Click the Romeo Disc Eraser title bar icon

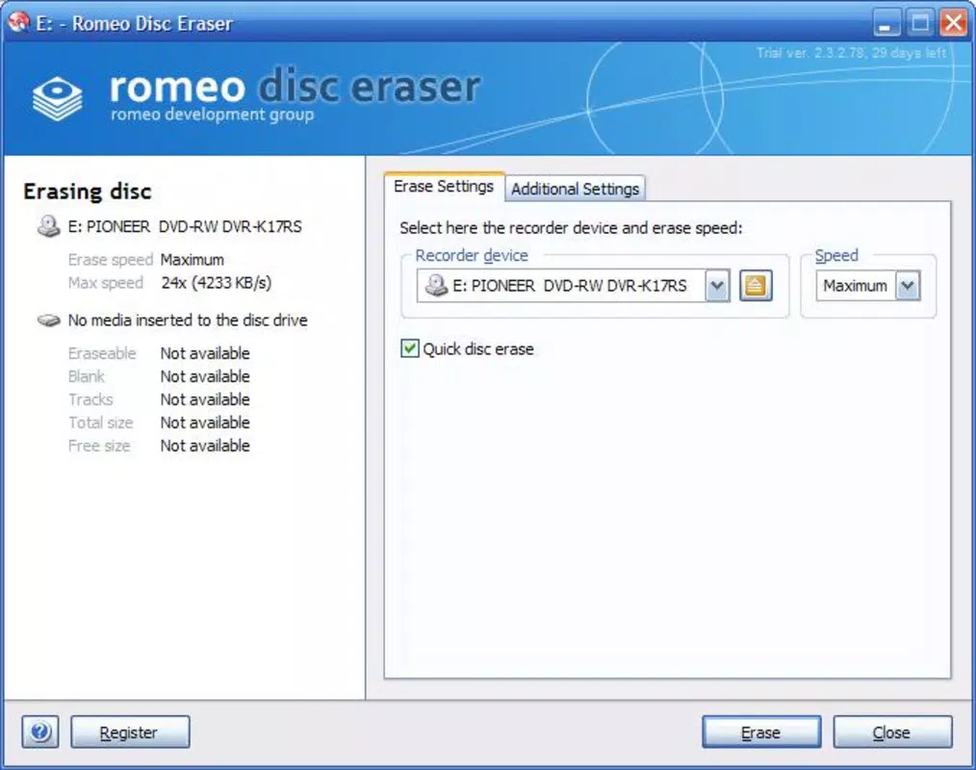pyautogui.click(x=19, y=22)
